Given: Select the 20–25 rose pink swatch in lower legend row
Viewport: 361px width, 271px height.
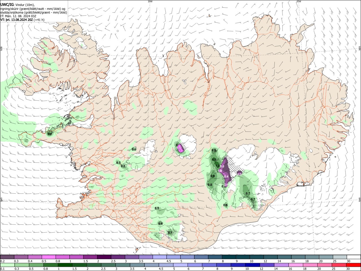Looking at the screenshot, I should (x=324, y=265).
